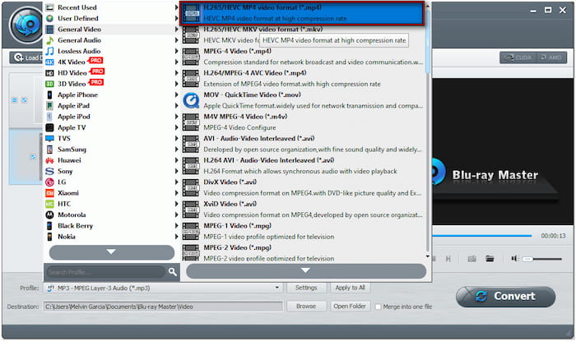Click the 3D Video category icon

pyautogui.click(x=49, y=84)
